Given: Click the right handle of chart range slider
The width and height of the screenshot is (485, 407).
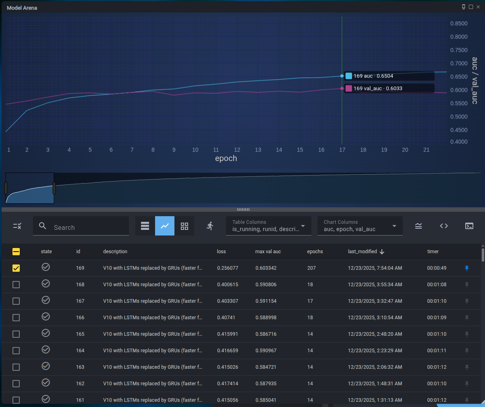Looking at the screenshot, I should [x=54, y=188].
